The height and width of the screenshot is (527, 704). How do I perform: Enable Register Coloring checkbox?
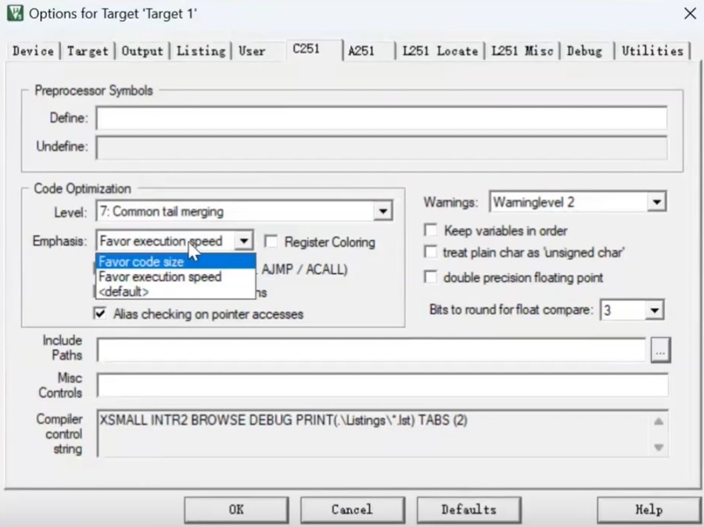(x=271, y=242)
